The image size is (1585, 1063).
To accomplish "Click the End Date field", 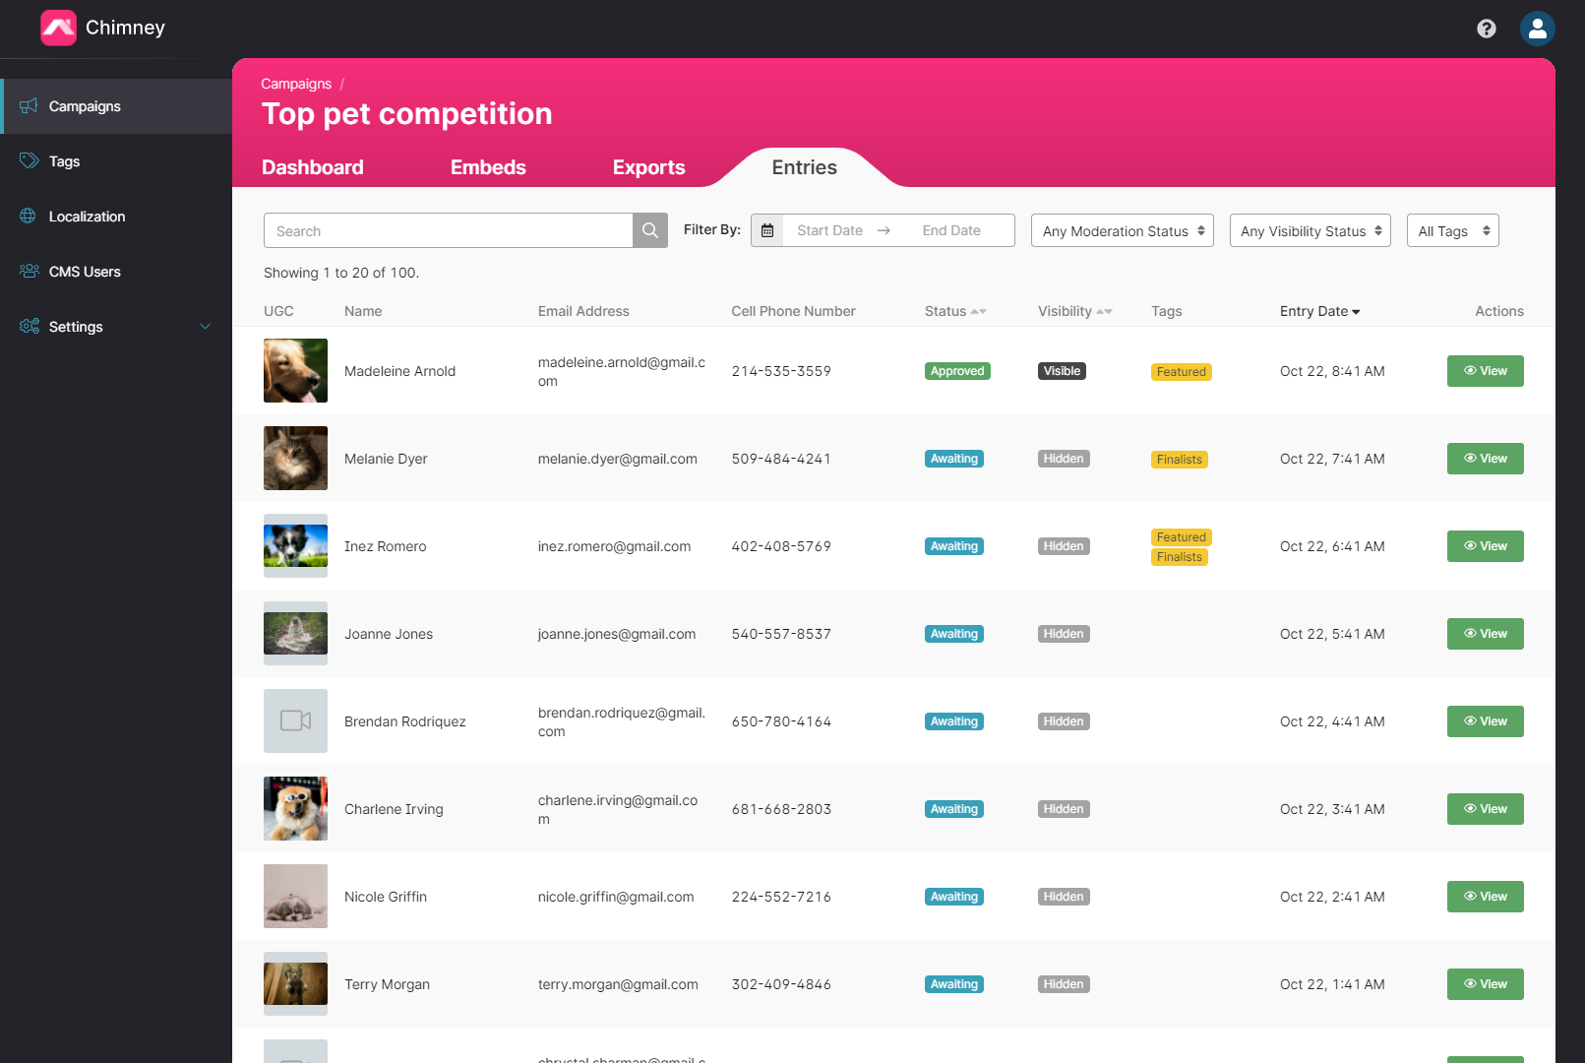I will coord(951,230).
